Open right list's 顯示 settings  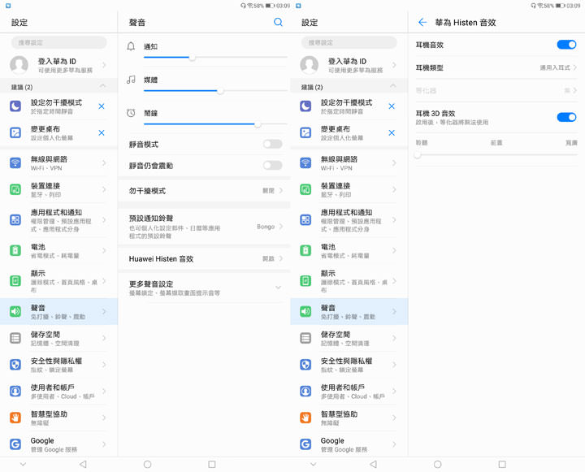(349, 281)
